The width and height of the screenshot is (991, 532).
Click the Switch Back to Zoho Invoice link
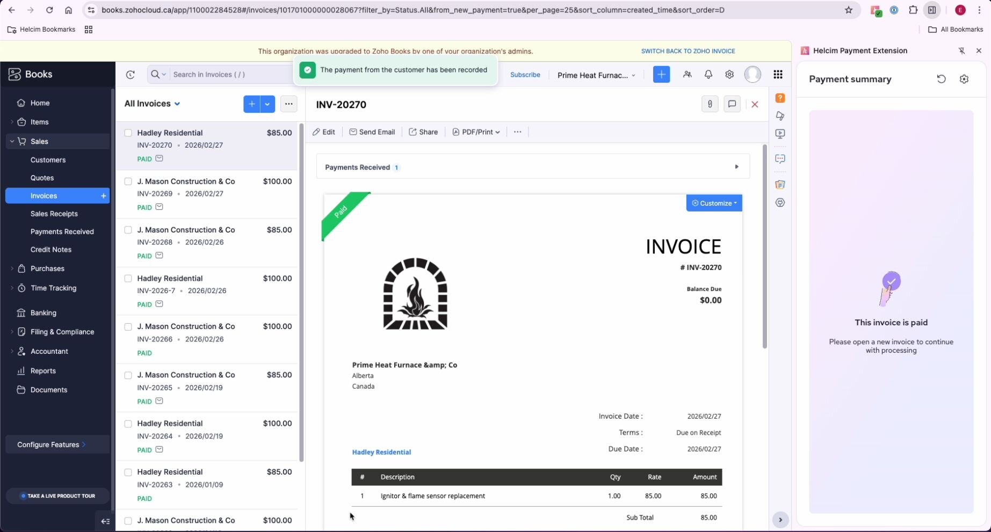pos(688,51)
